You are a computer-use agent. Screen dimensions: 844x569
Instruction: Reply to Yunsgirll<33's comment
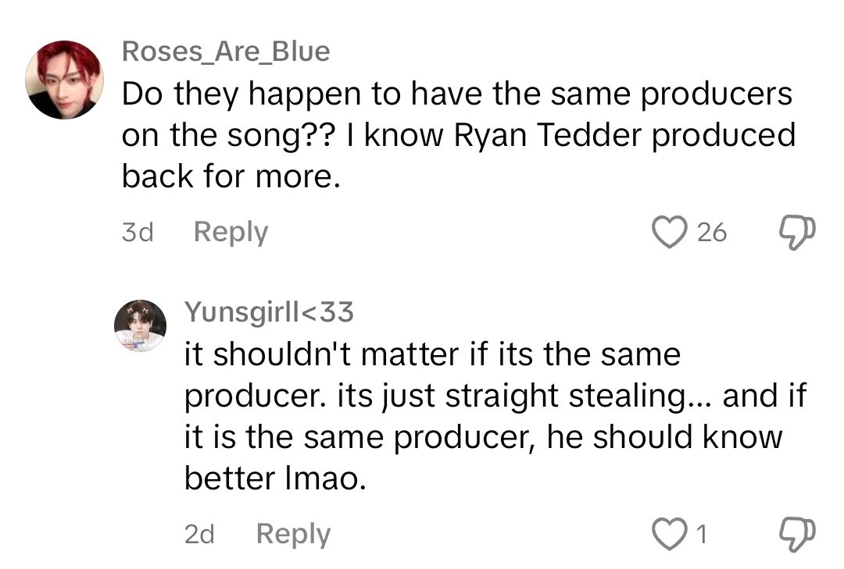click(x=293, y=535)
